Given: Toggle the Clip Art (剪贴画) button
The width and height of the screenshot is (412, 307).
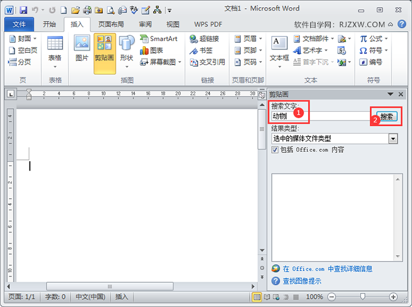Looking at the screenshot, I should point(105,54).
